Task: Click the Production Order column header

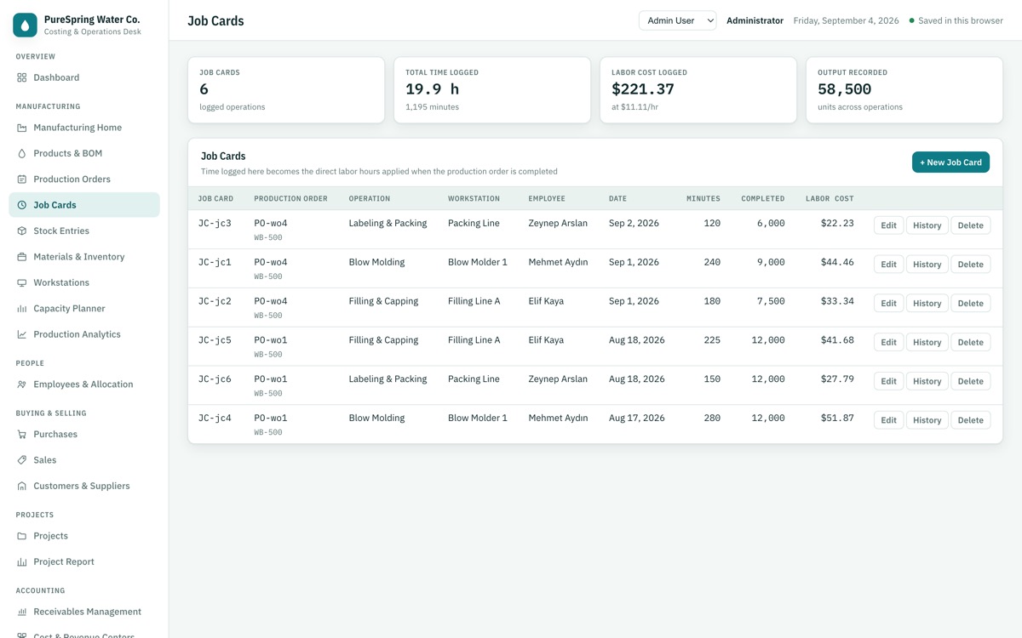Action: click(x=290, y=198)
